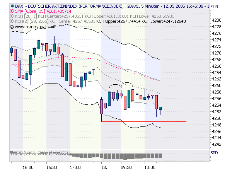This screenshot has height=174, width=232.
Task: Select the red horizontal support line near 4249
Action: coord(144,122)
